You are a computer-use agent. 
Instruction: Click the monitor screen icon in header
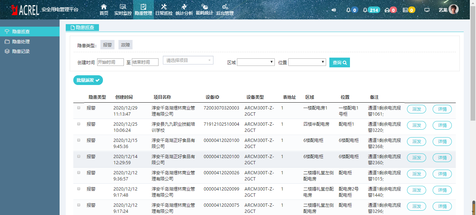tap(427, 10)
